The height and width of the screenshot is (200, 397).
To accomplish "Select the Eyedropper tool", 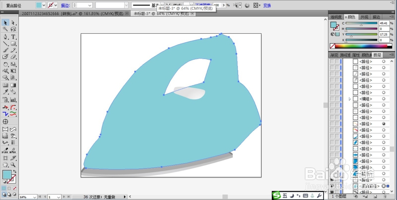I will [5, 92].
